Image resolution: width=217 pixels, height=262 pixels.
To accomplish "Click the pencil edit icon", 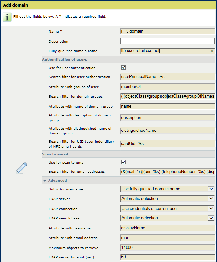I will click(x=21, y=168).
